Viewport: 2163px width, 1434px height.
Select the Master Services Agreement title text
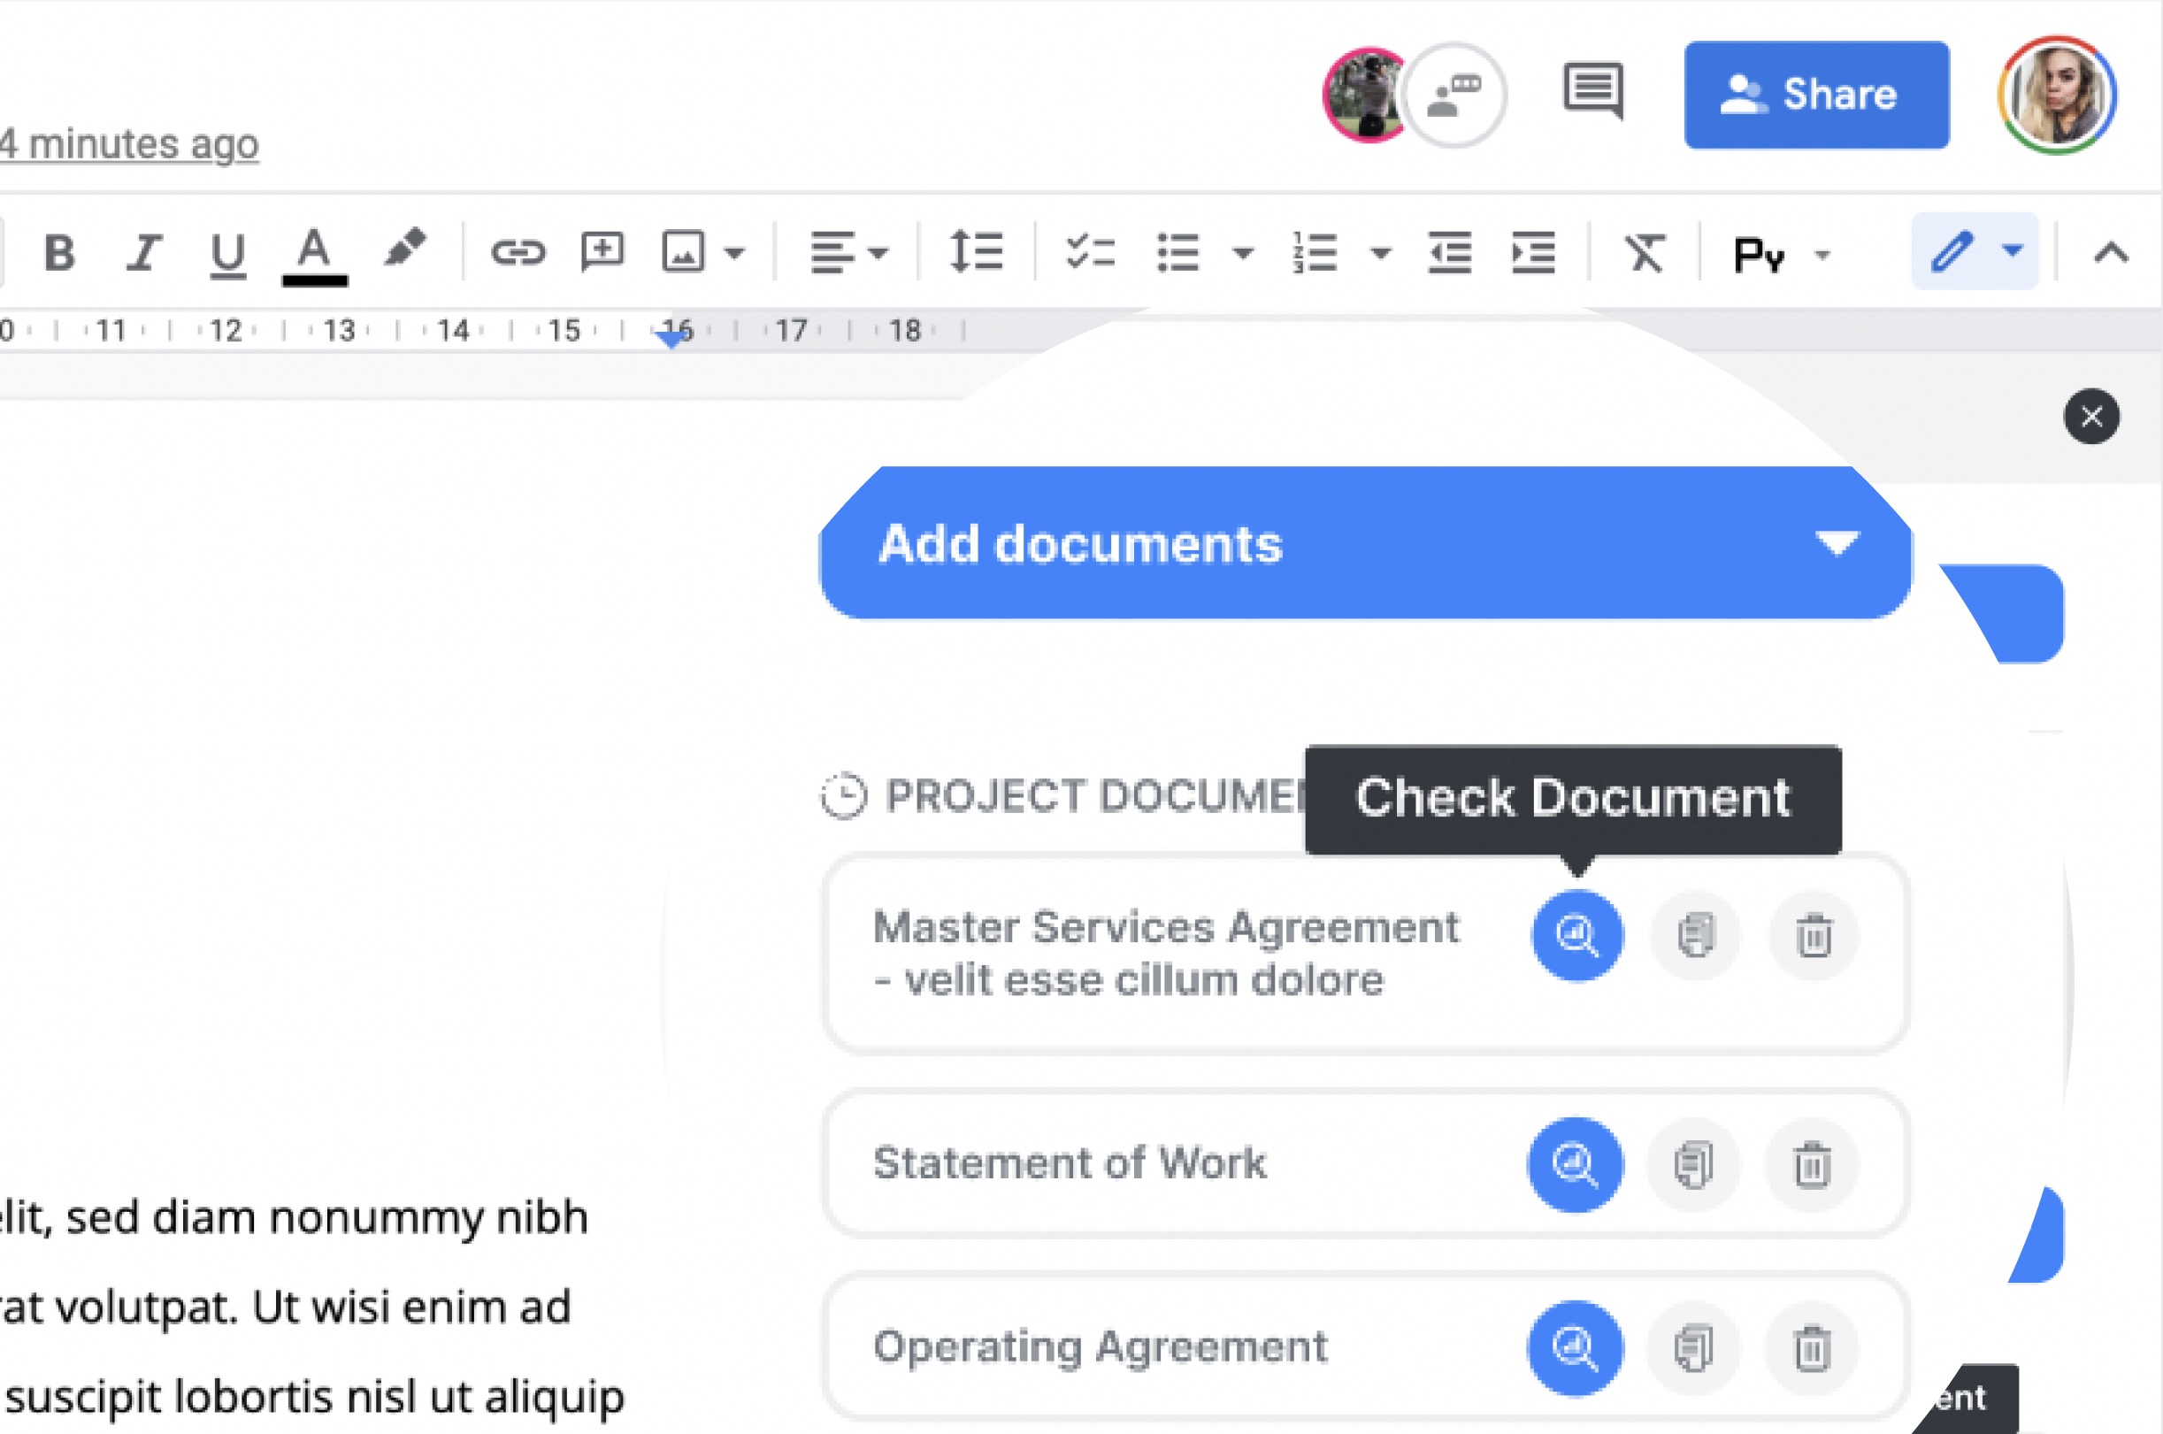click(1166, 953)
